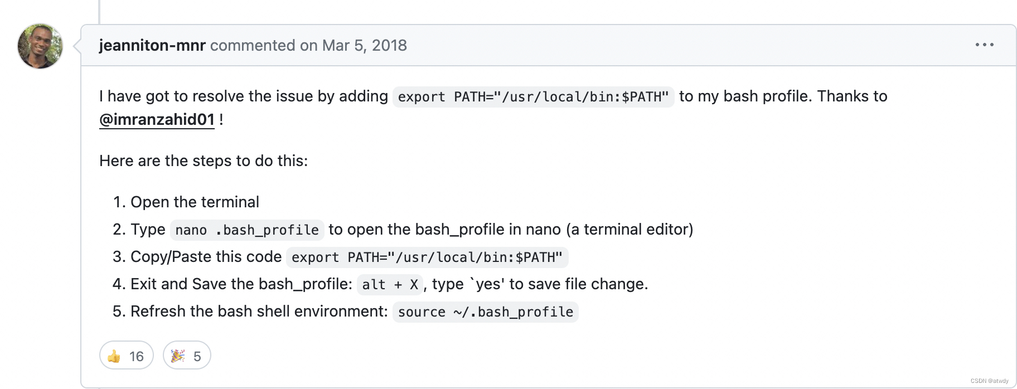Click 'Exit and Save the bash_profile' text

(241, 284)
